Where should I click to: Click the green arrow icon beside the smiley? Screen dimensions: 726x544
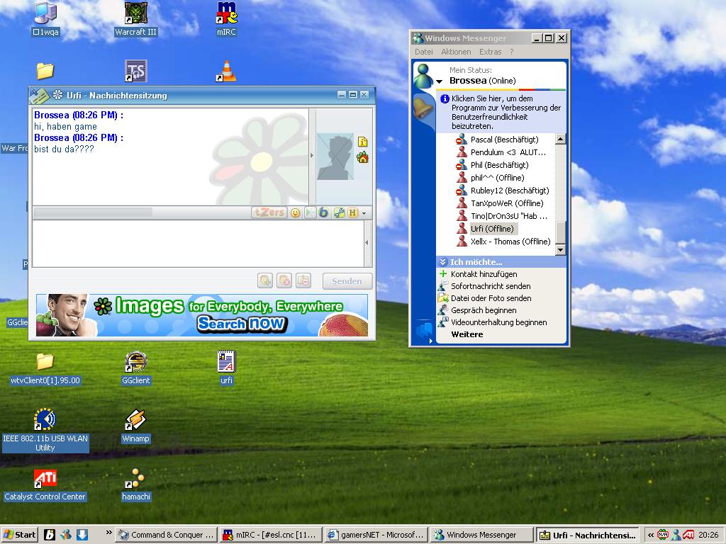(309, 212)
